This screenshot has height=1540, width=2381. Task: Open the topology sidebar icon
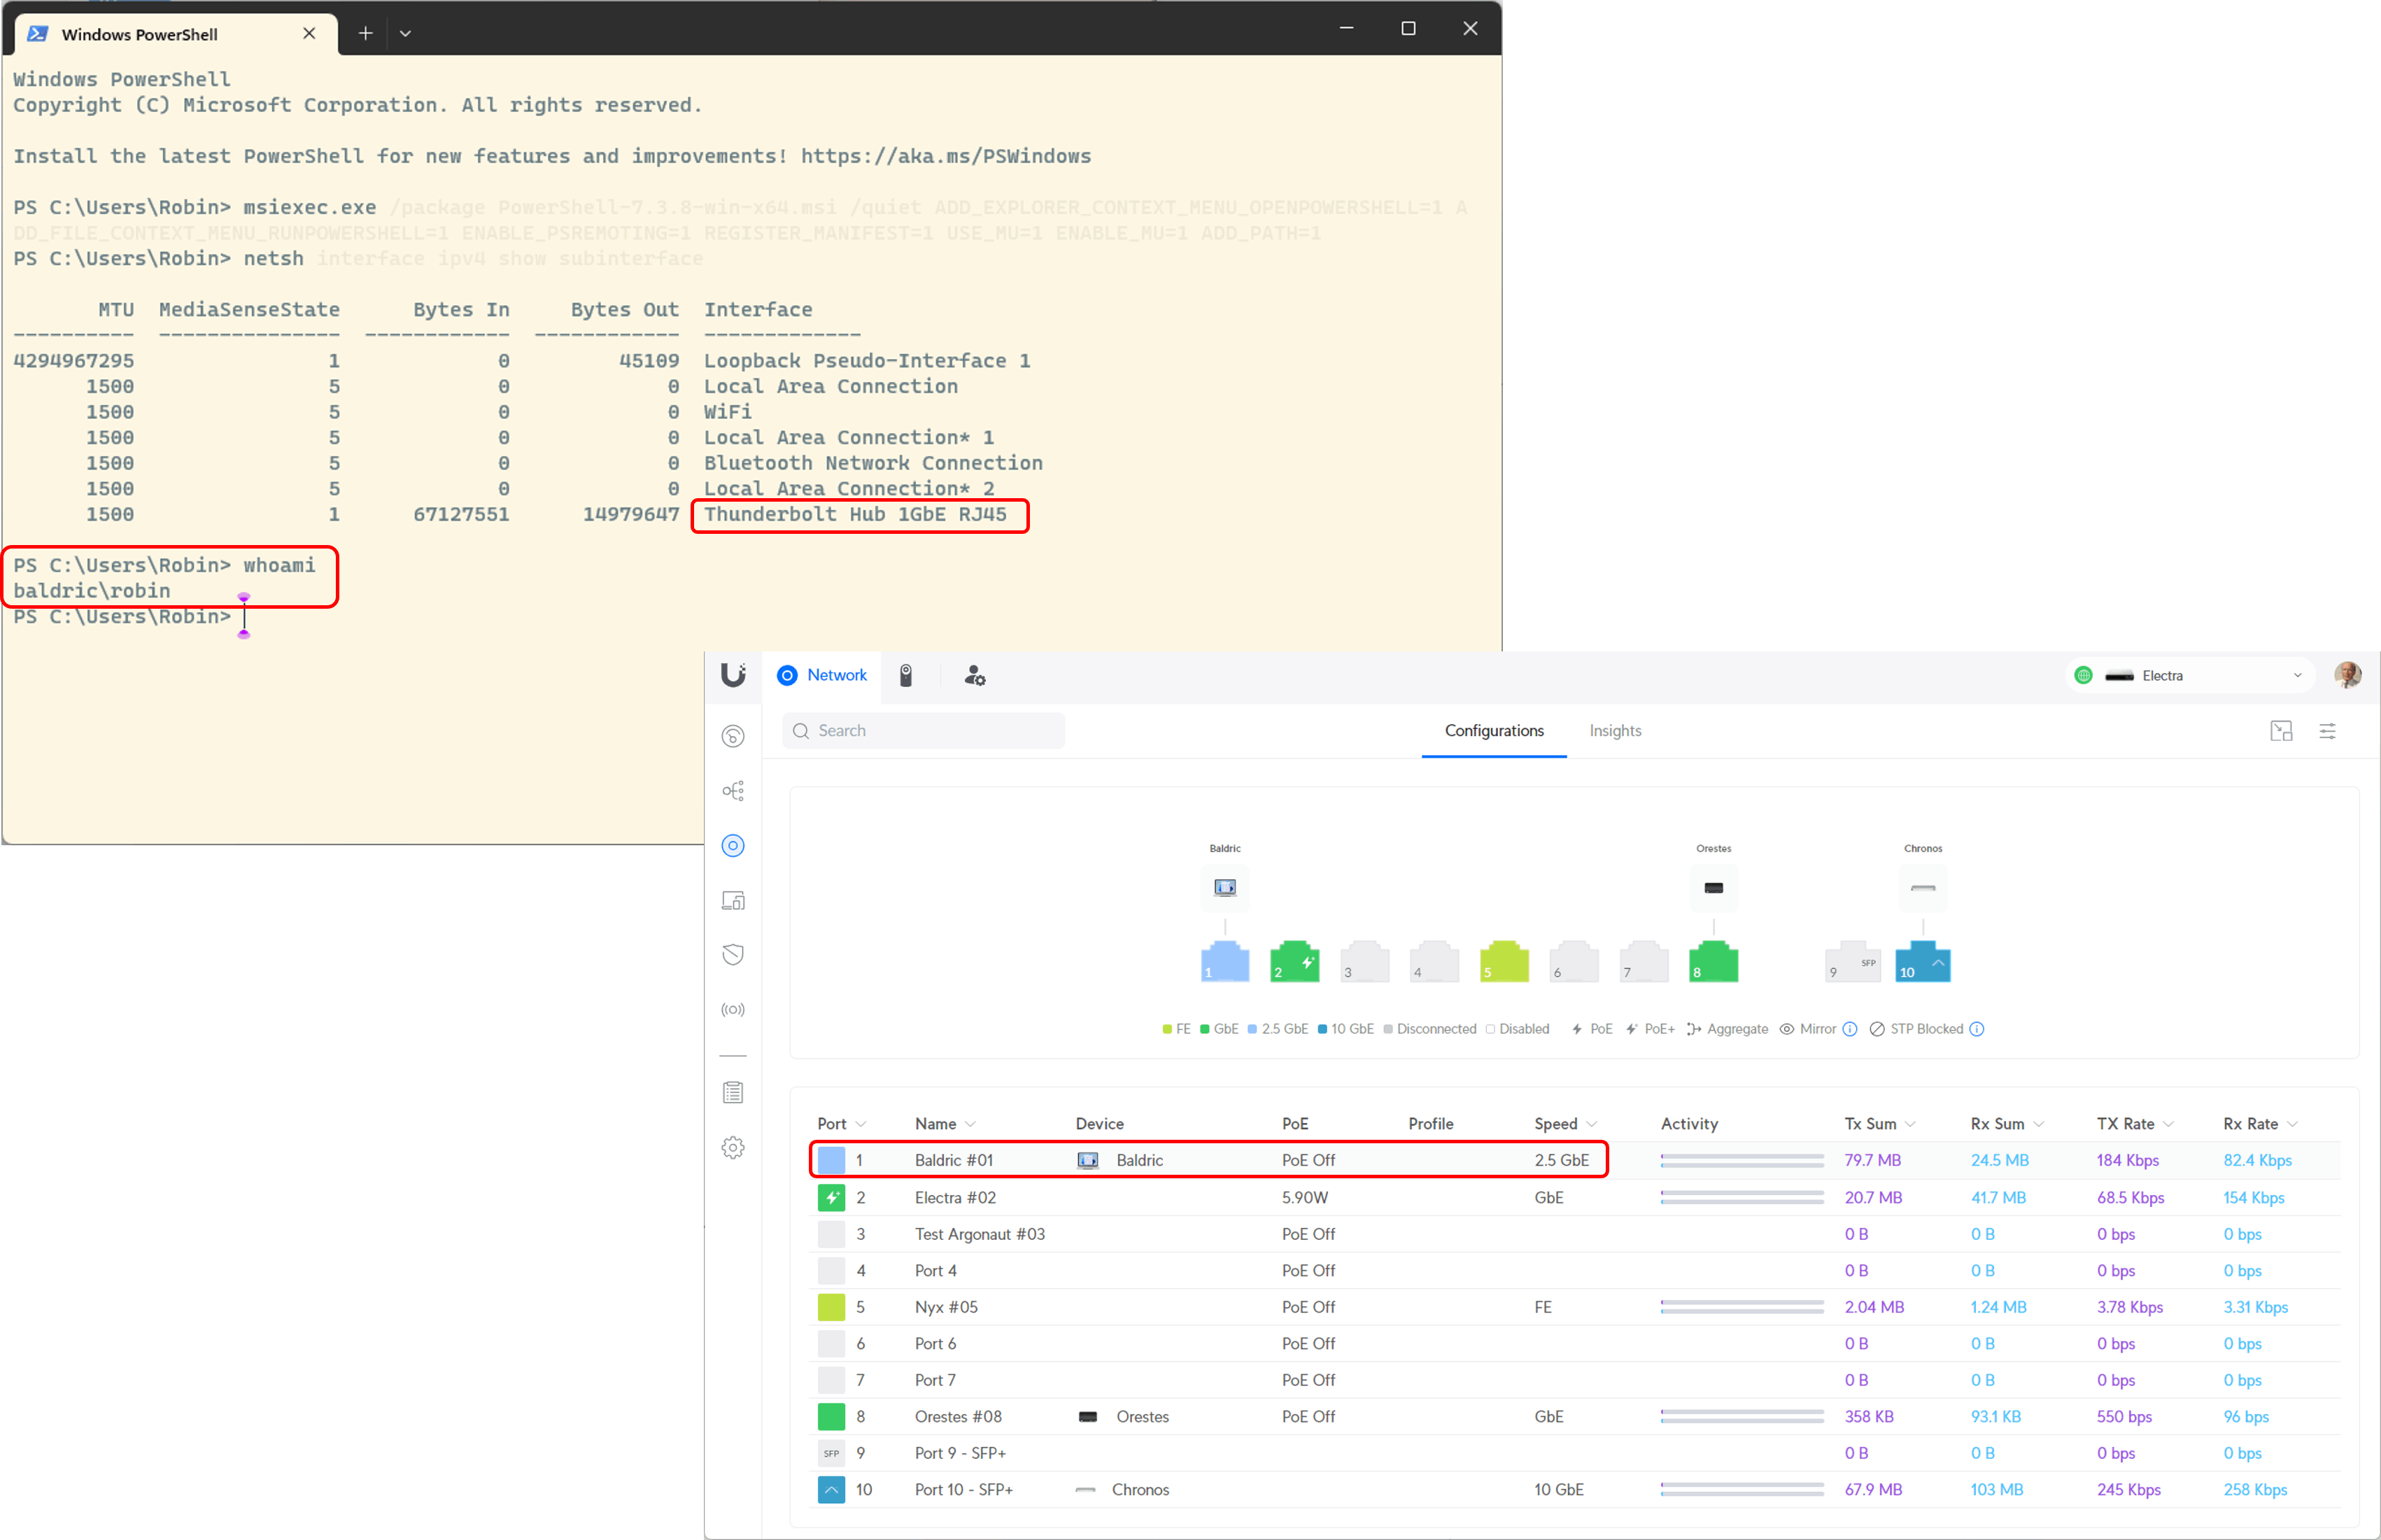(x=733, y=791)
